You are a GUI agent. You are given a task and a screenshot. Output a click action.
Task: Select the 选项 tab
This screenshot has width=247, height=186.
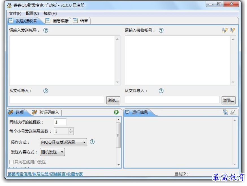pos(17,112)
